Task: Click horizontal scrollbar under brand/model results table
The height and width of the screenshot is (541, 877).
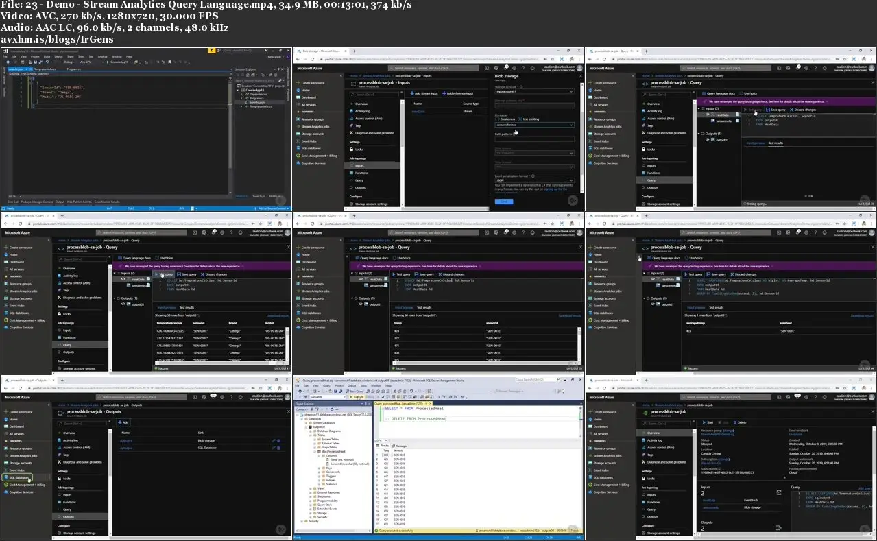Action: tap(221, 361)
